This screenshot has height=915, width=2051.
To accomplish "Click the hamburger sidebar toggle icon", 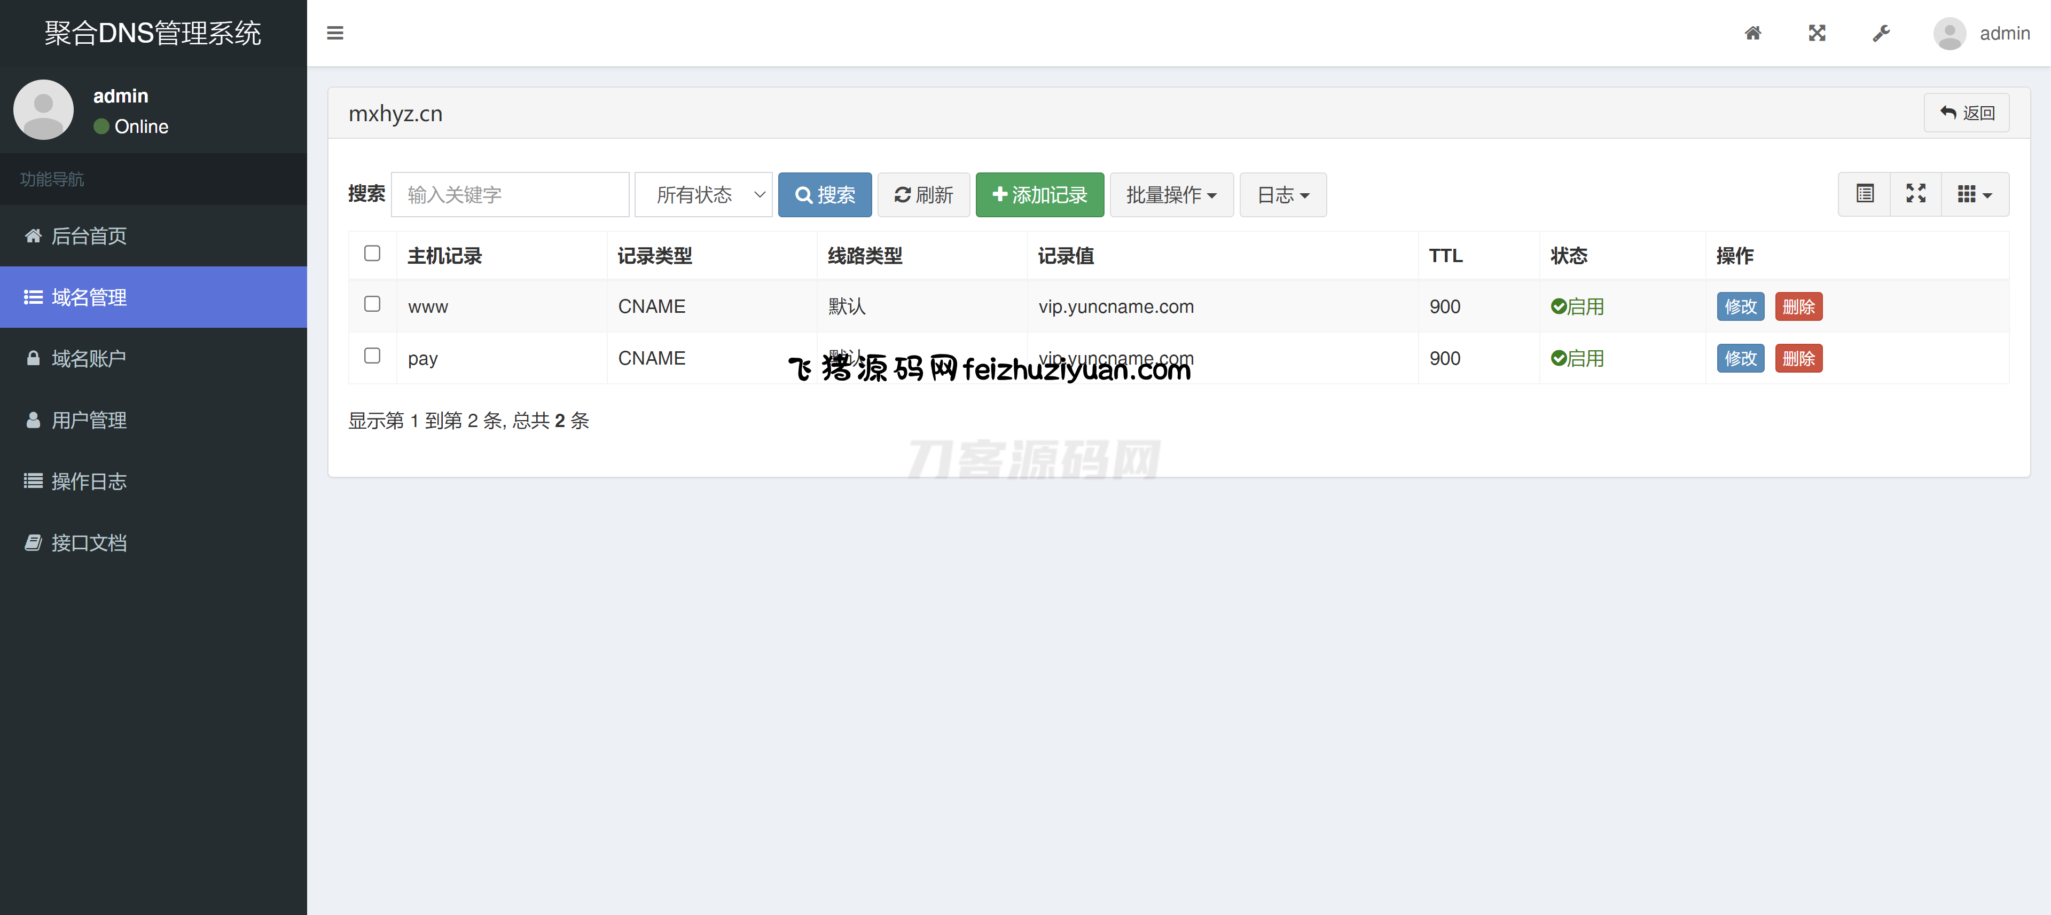I will click(x=335, y=33).
